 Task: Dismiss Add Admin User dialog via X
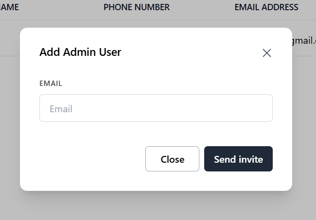[x=266, y=53]
